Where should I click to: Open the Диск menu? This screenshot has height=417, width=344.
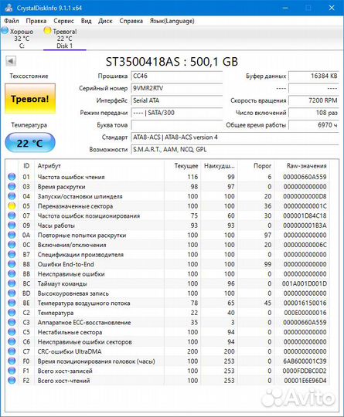click(x=105, y=21)
